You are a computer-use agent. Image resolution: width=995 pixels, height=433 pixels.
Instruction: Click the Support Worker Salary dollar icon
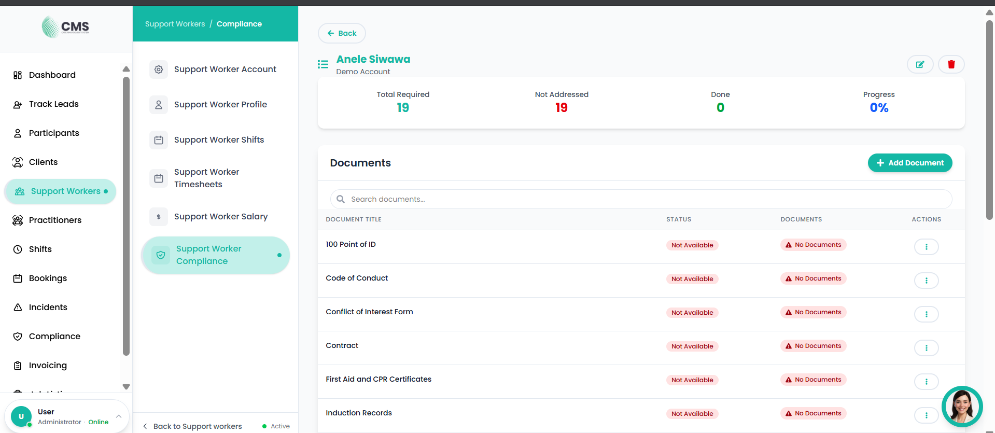[159, 217]
